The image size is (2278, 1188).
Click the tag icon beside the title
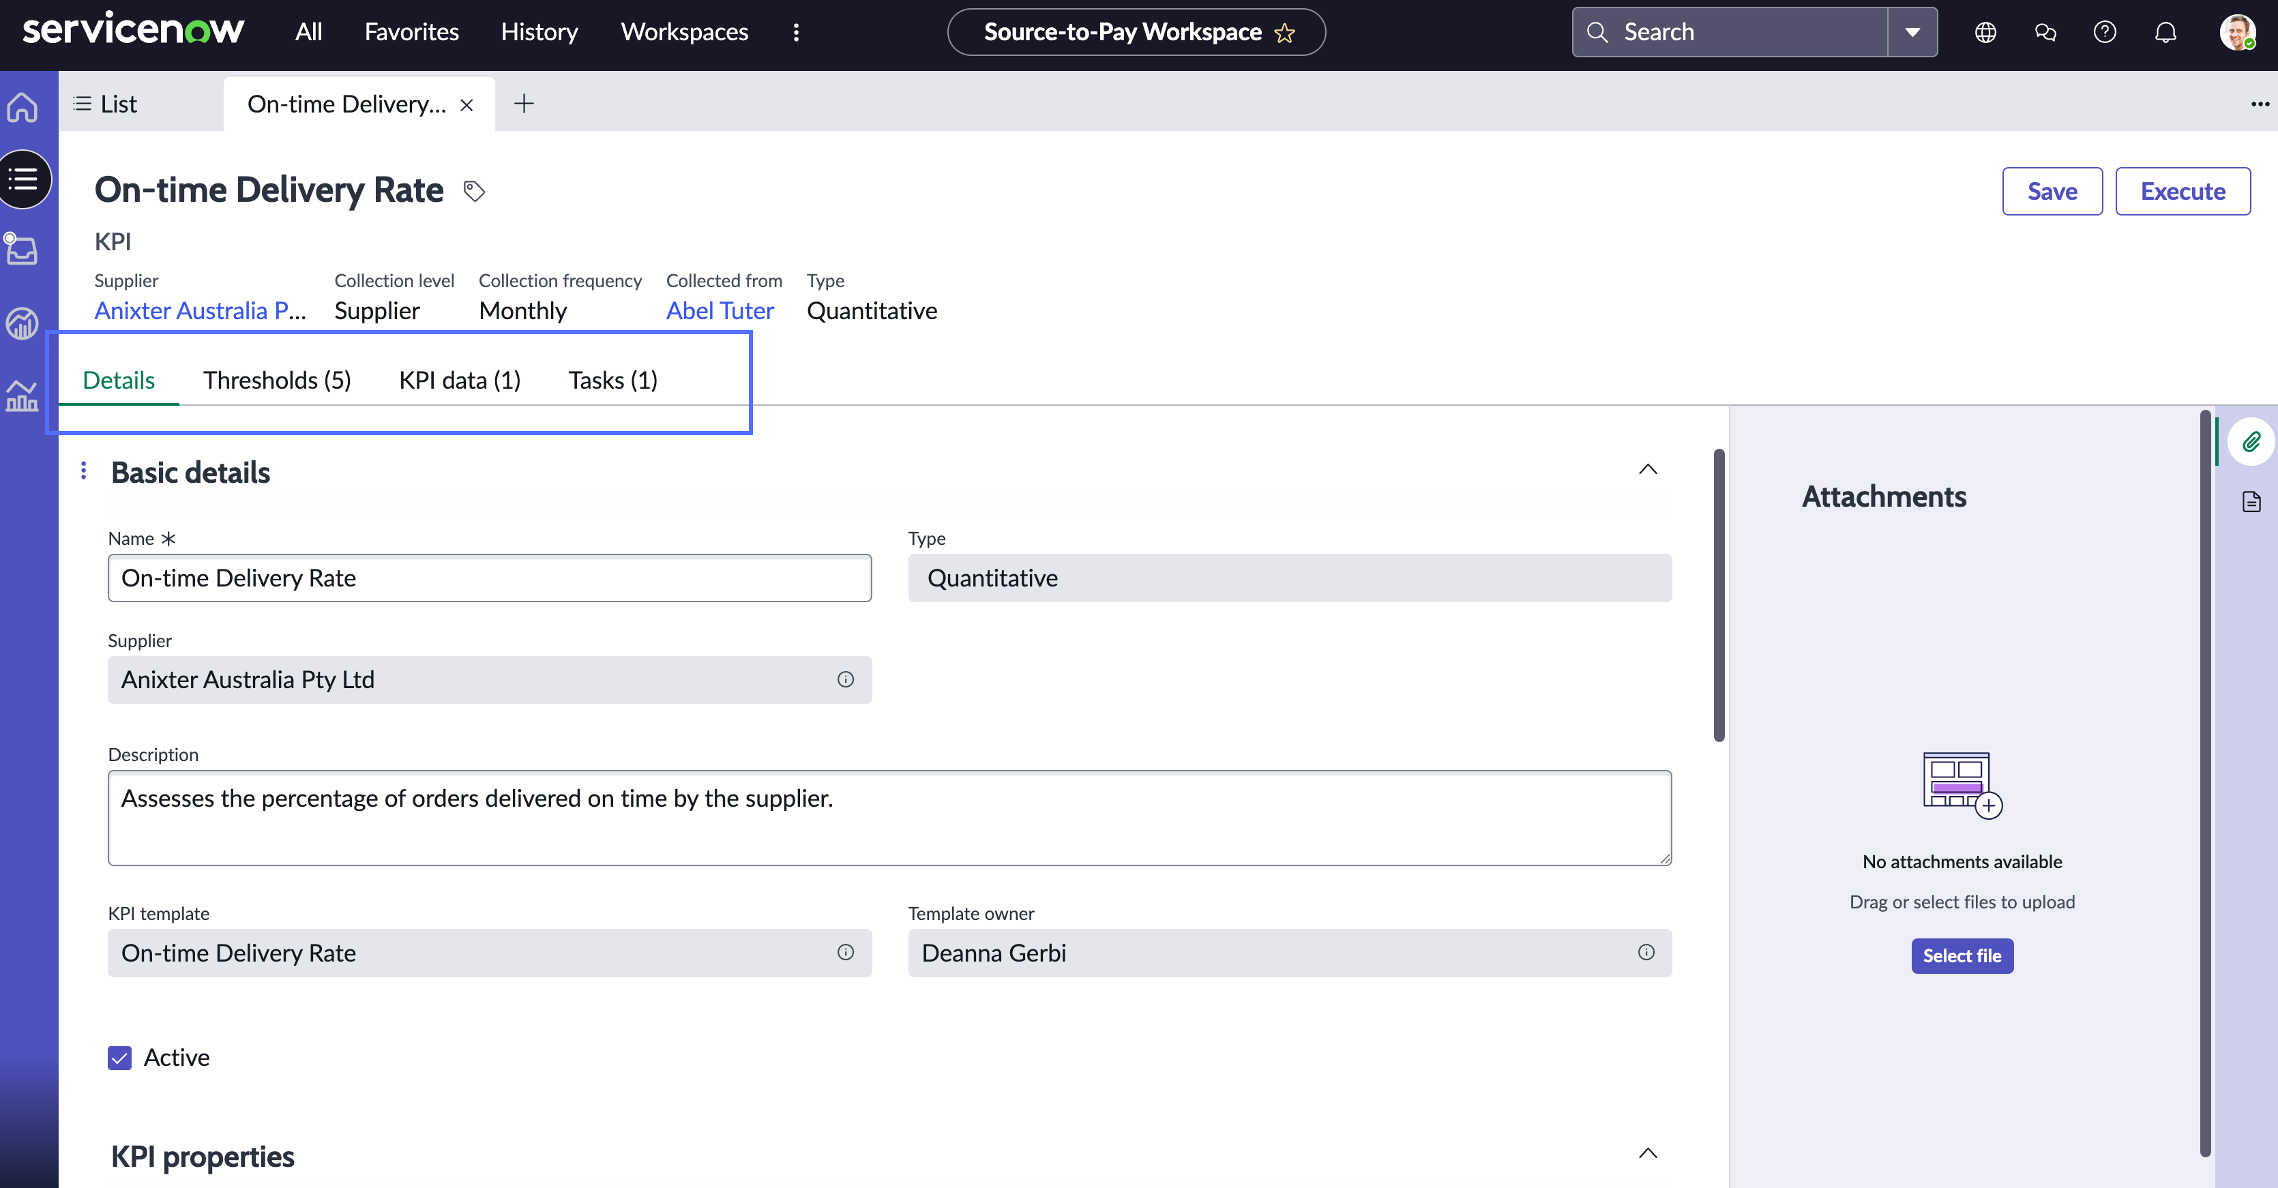[474, 191]
